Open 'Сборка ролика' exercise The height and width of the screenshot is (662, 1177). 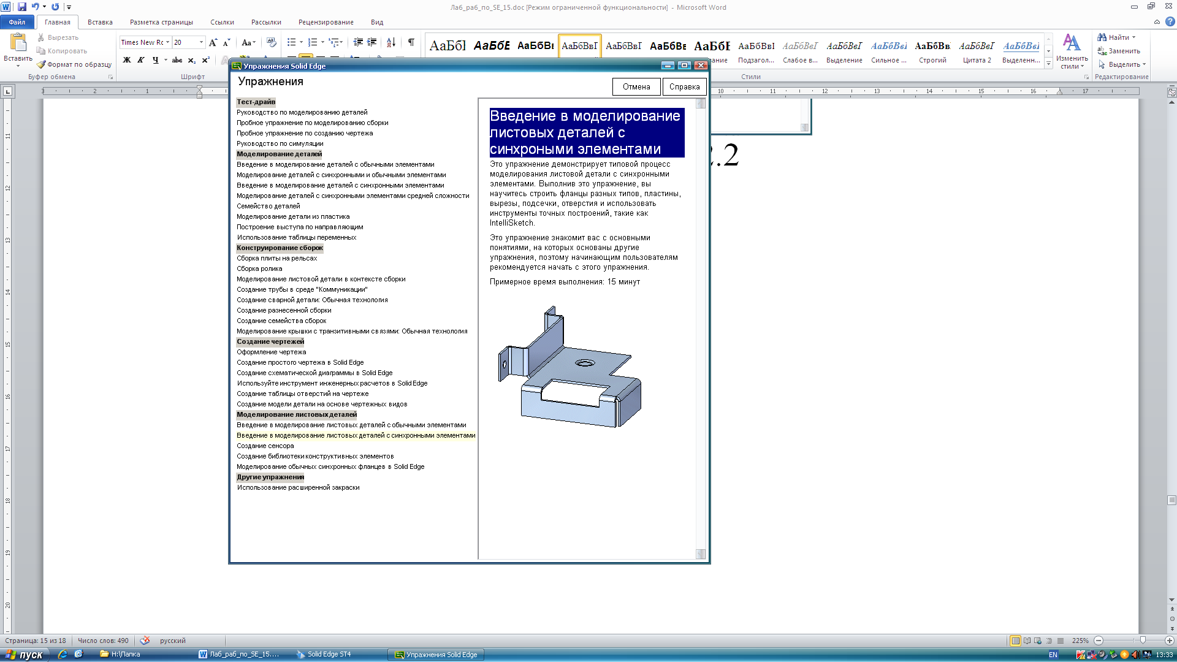[259, 268]
